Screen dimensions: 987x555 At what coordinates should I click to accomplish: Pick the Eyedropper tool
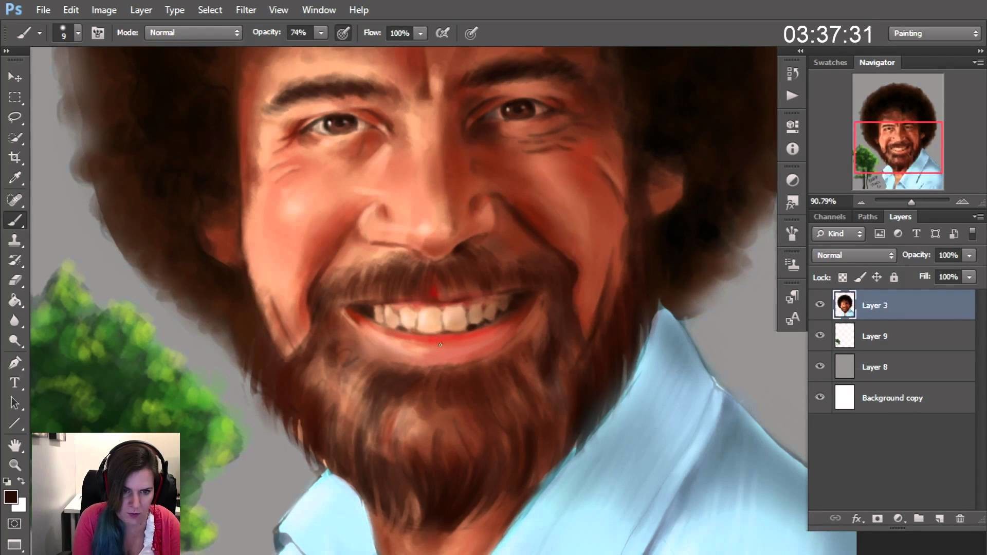click(15, 179)
